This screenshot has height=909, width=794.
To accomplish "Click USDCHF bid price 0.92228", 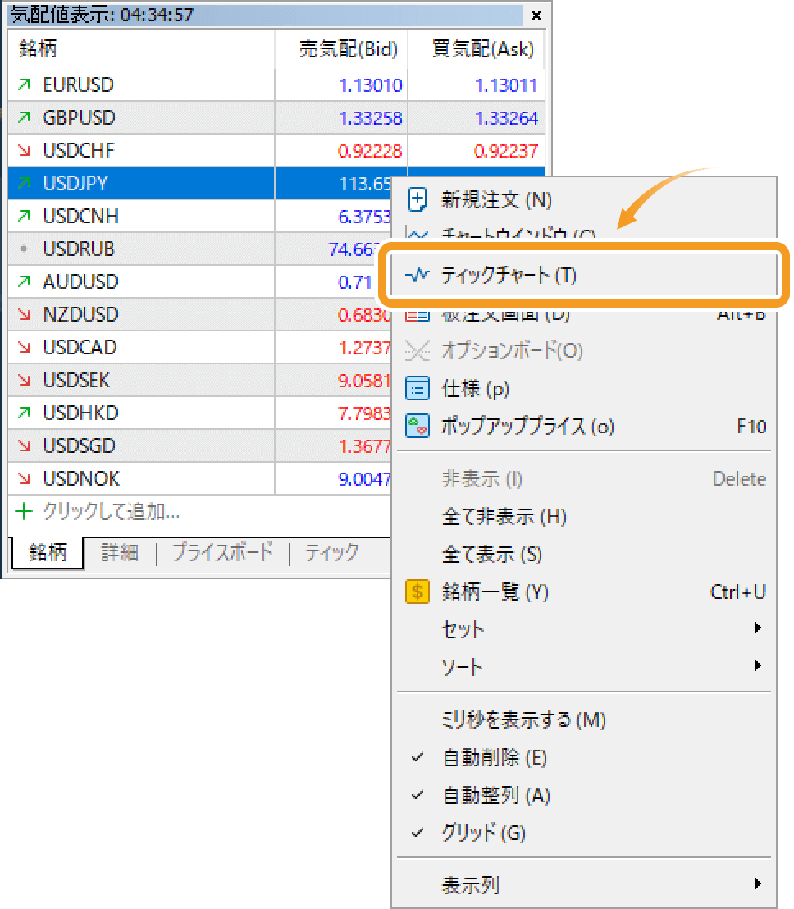I will pos(370,151).
